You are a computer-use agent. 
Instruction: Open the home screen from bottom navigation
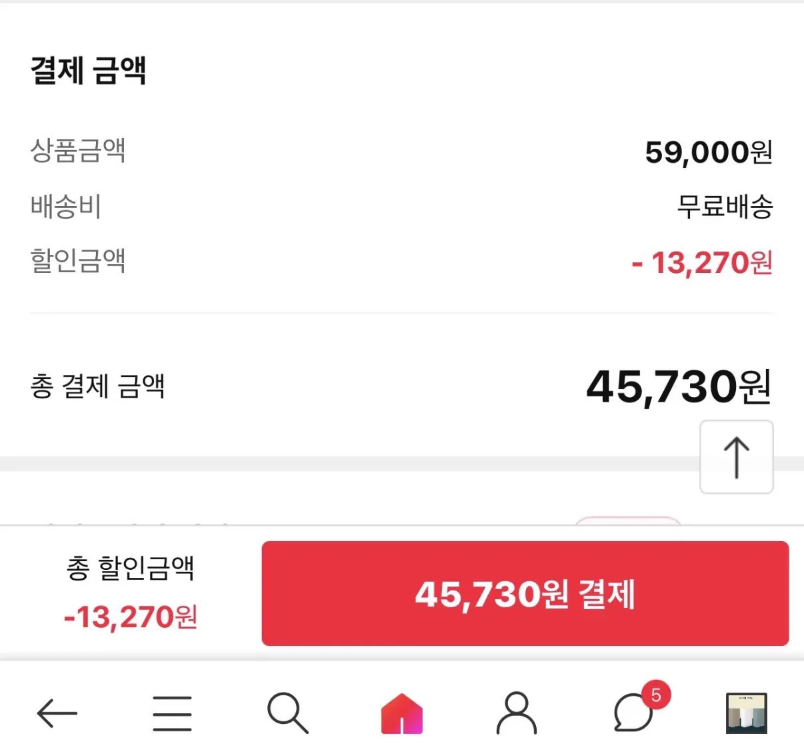coord(402,713)
